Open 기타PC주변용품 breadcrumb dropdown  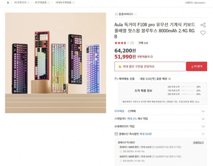coord(73,3)
